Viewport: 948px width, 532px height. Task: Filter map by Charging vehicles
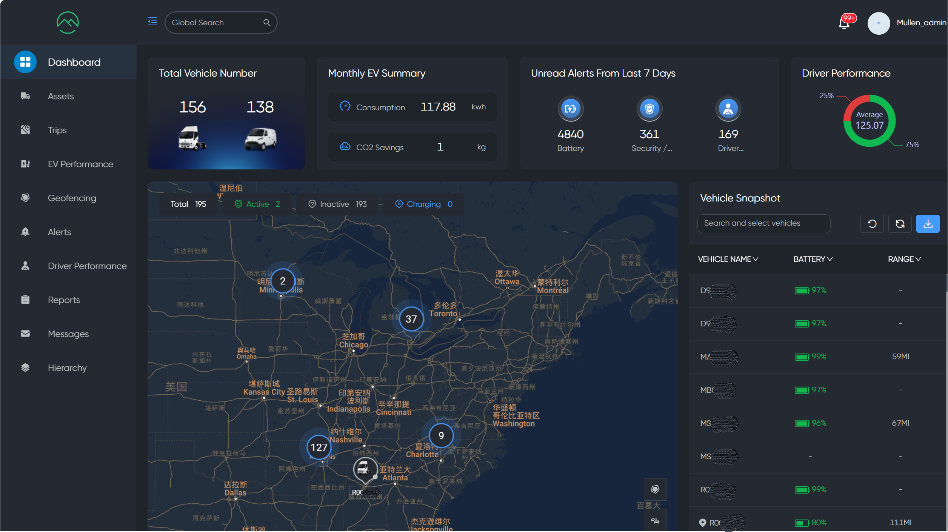tap(423, 204)
